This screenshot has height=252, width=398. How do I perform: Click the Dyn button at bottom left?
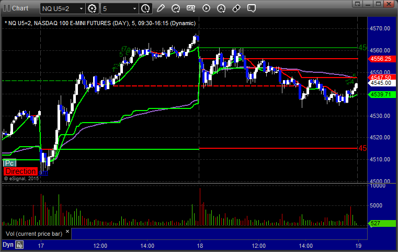(x=8, y=245)
